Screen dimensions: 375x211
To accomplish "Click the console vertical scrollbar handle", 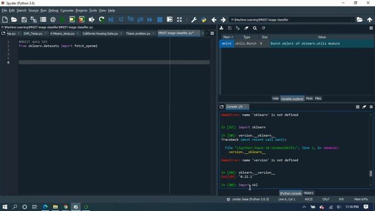I will (x=371, y=173).
